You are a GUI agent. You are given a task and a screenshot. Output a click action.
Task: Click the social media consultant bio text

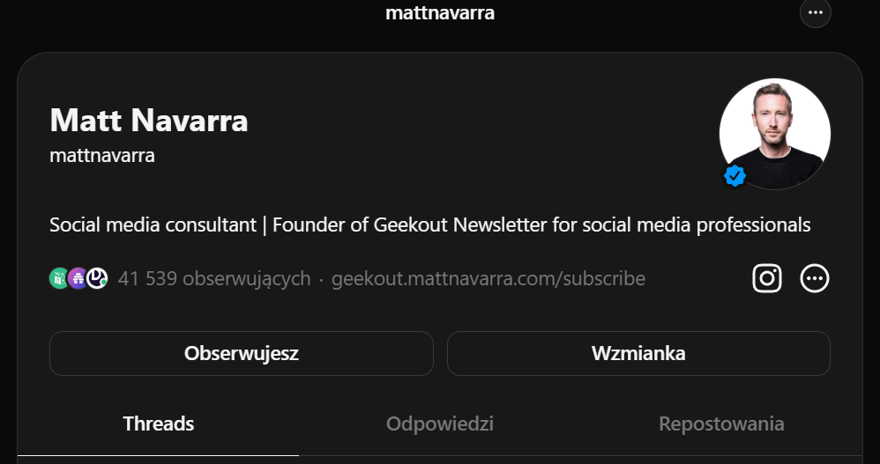point(153,225)
